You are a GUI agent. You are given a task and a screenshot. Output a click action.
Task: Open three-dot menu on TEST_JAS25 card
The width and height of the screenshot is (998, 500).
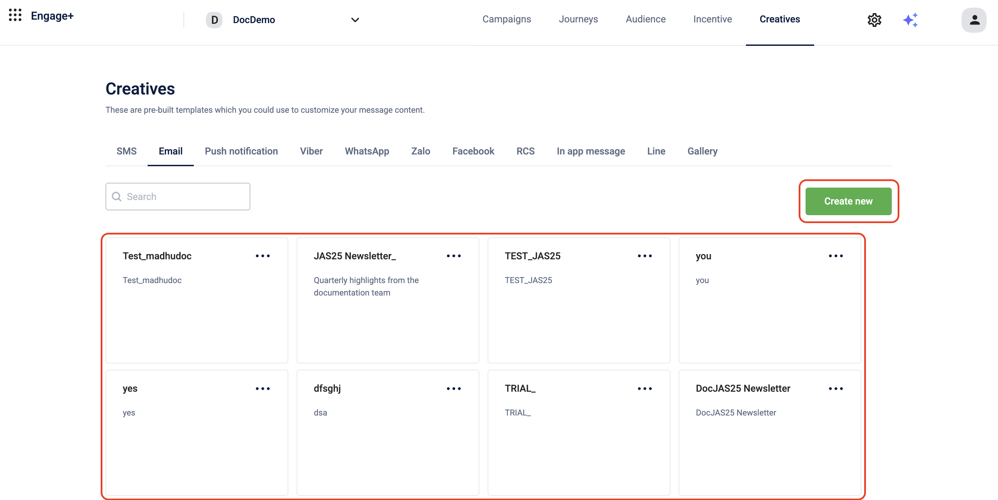[644, 256]
